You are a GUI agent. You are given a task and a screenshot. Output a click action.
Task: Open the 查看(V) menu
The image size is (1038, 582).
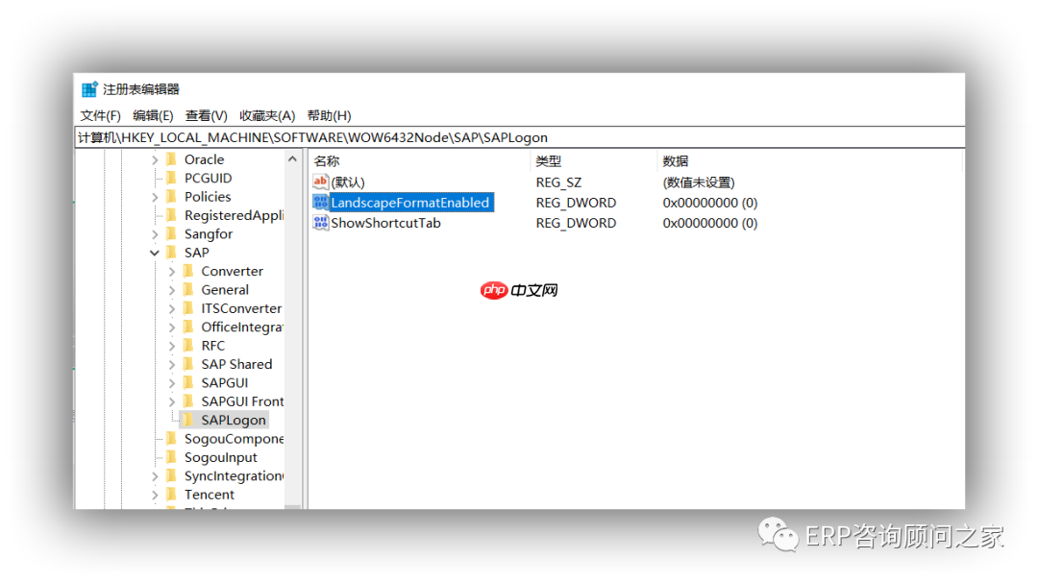tap(205, 115)
